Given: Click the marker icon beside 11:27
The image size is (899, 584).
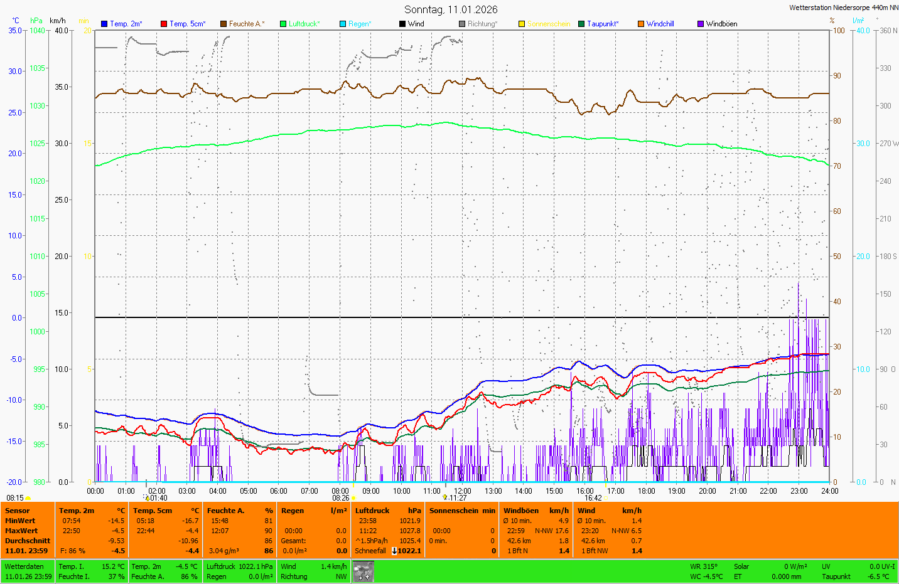Looking at the screenshot, I should tap(444, 497).
